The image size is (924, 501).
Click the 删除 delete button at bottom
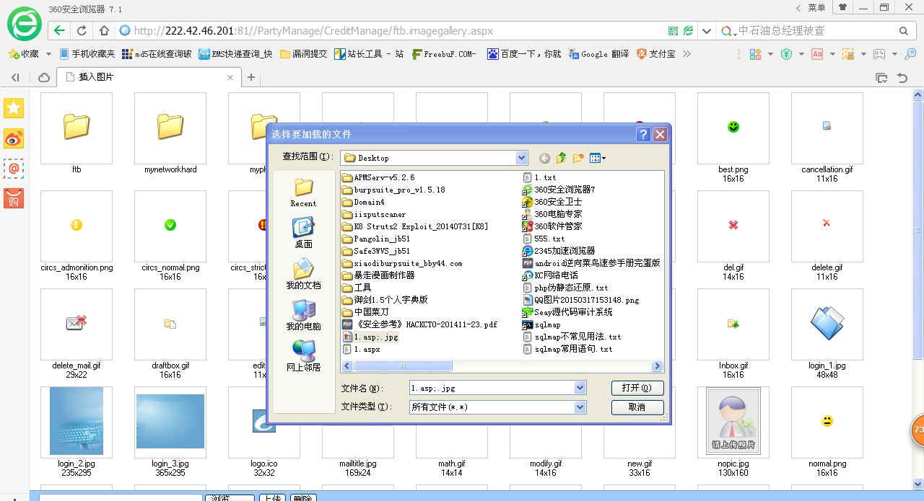[x=303, y=497]
